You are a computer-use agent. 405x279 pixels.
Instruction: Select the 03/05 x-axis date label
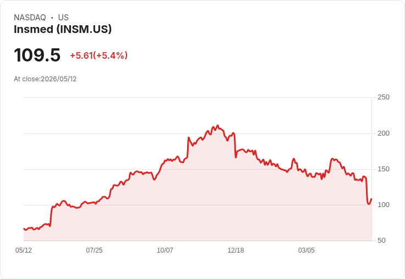tap(307, 250)
